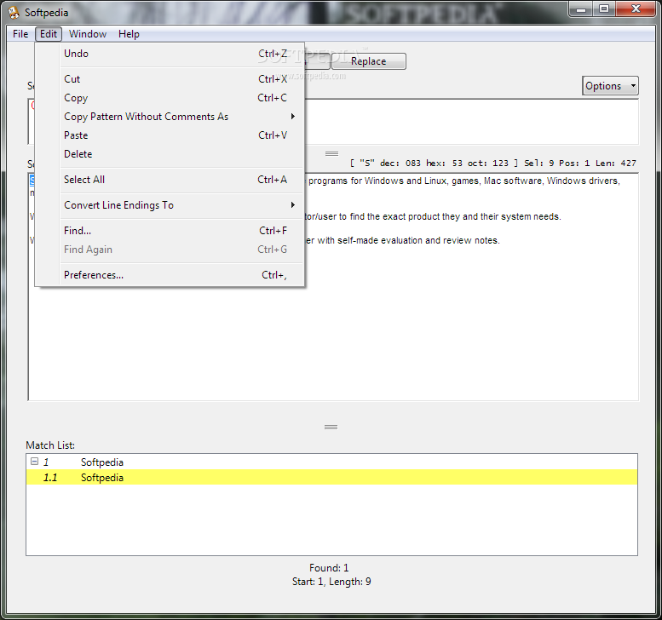
Task: Choose Cut from the Edit menu
Action: [181, 79]
